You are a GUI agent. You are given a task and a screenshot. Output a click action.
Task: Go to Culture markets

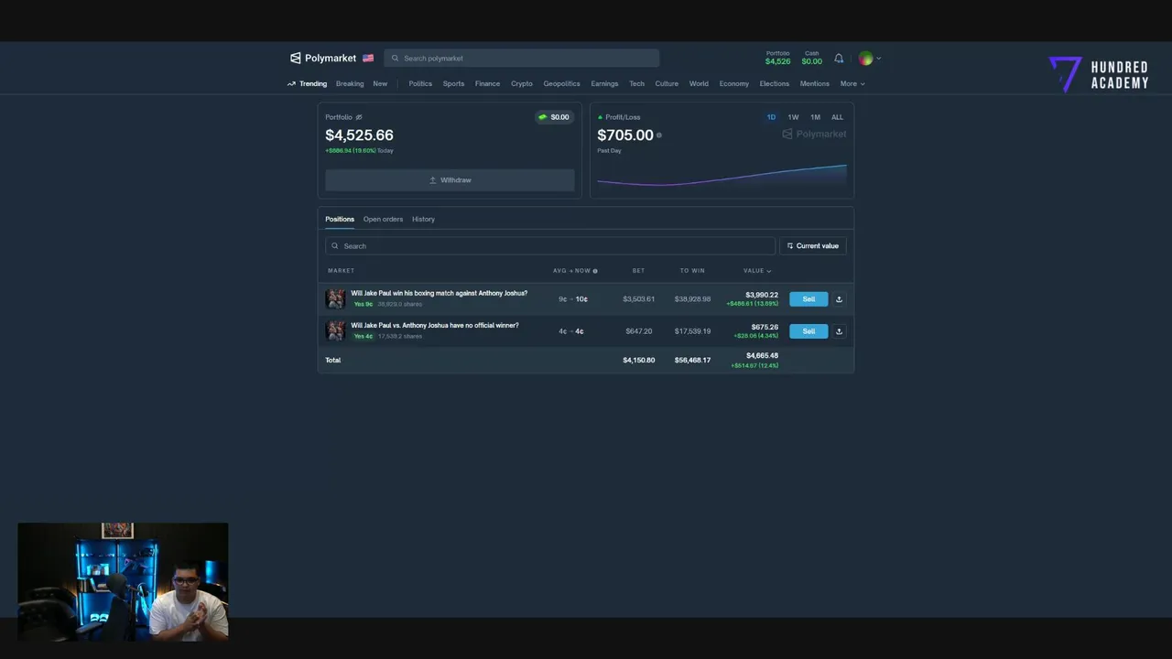click(667, 83)
